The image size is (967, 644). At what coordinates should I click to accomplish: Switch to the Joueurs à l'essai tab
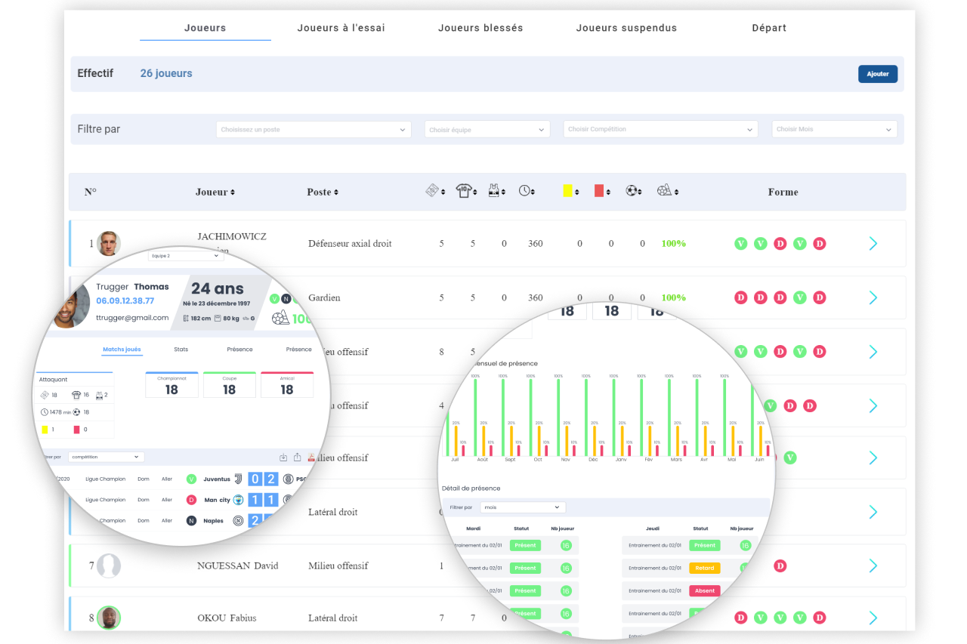coord(341,28)
